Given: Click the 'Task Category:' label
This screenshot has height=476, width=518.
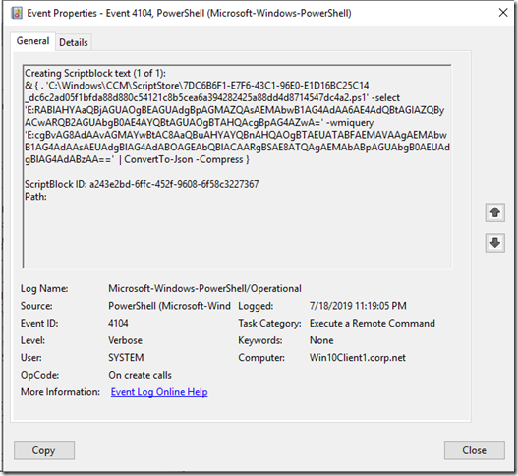Looking at the screenshot, I should (x=269, y=323).
